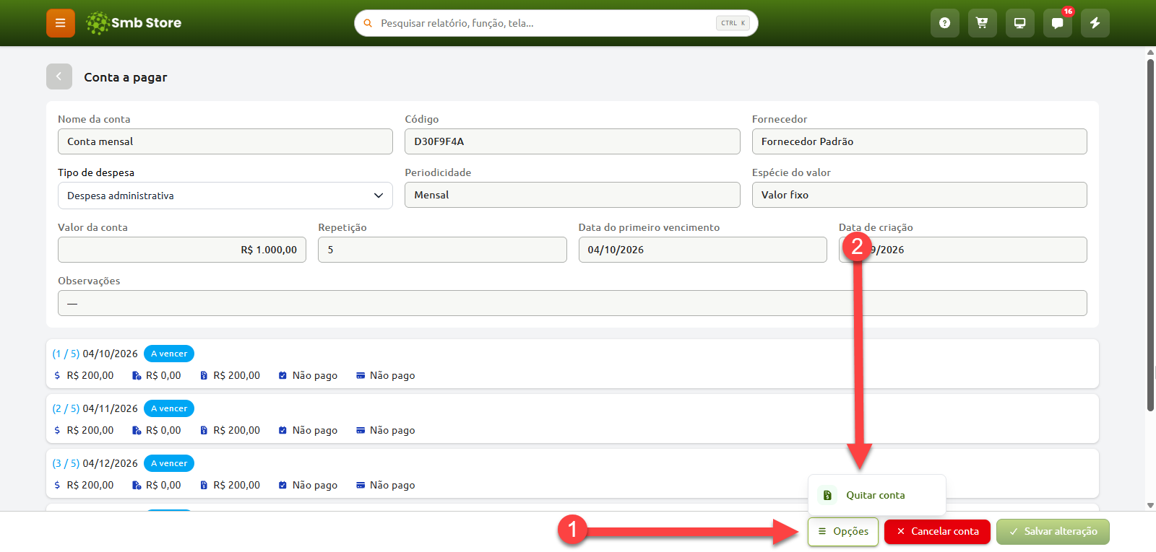Click the Fornecedor field
Screen dimensions: 1156x552
click(919, 141)
